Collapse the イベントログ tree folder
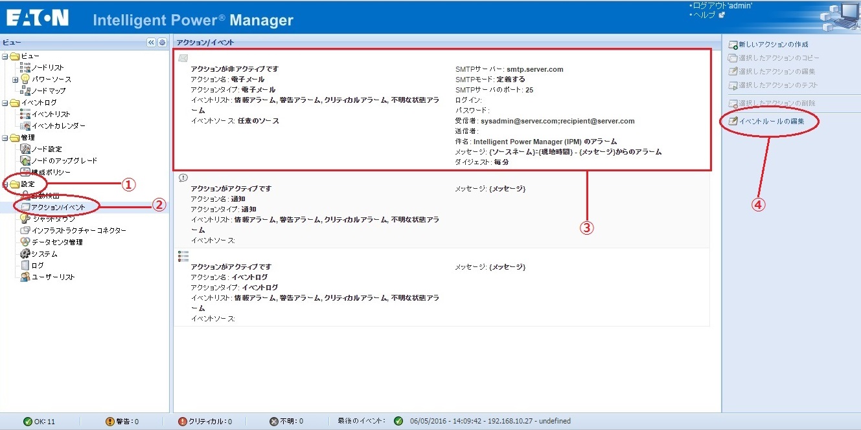 [5, 103]
